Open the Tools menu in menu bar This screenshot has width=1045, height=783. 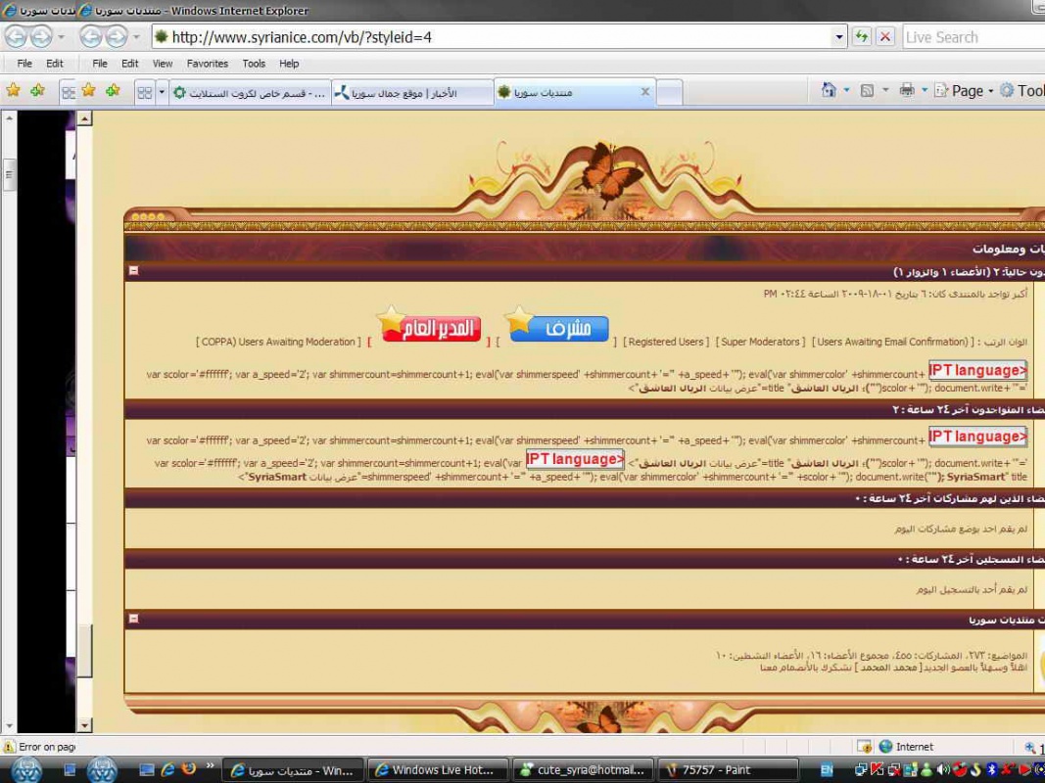point(254,64)
